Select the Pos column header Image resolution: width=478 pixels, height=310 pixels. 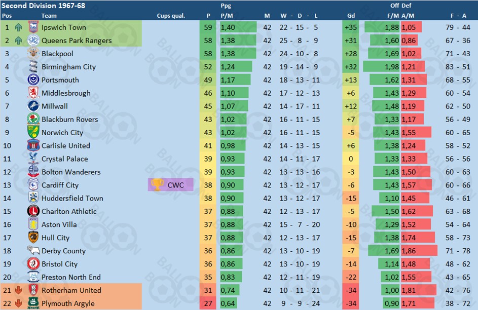7,16
